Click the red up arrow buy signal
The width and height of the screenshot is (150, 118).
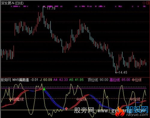click(x=66, y=109)
